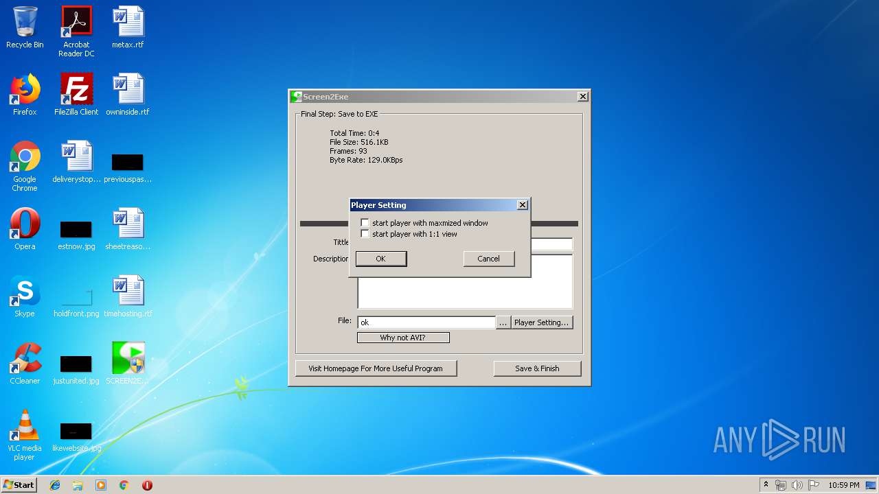Viewport: 879px width, 494px height.
Task: Open the Start menu
Action: 19,485
